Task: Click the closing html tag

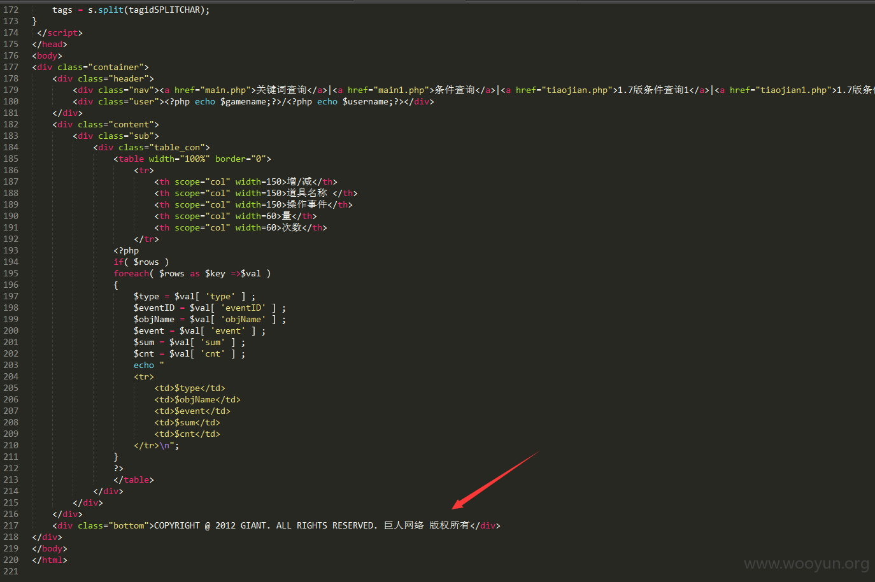Action: (x=50, y=560)
